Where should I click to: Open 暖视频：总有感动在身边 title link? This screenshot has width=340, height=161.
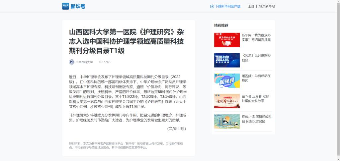pyautogui.click(x=257, y=78)
